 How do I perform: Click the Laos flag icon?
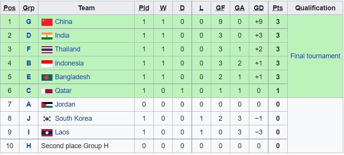[47, 133]
